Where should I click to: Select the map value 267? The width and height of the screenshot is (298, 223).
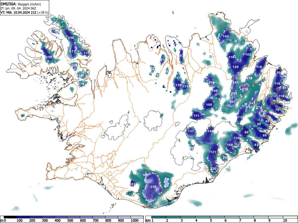coord(232,102)
